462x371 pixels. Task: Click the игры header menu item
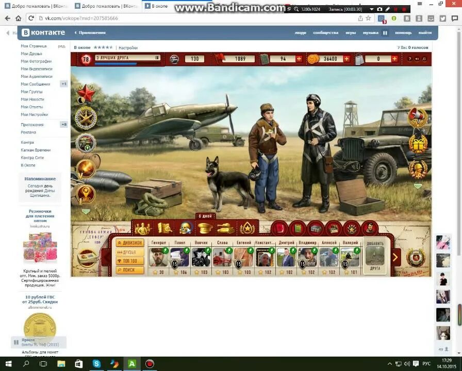351,32
